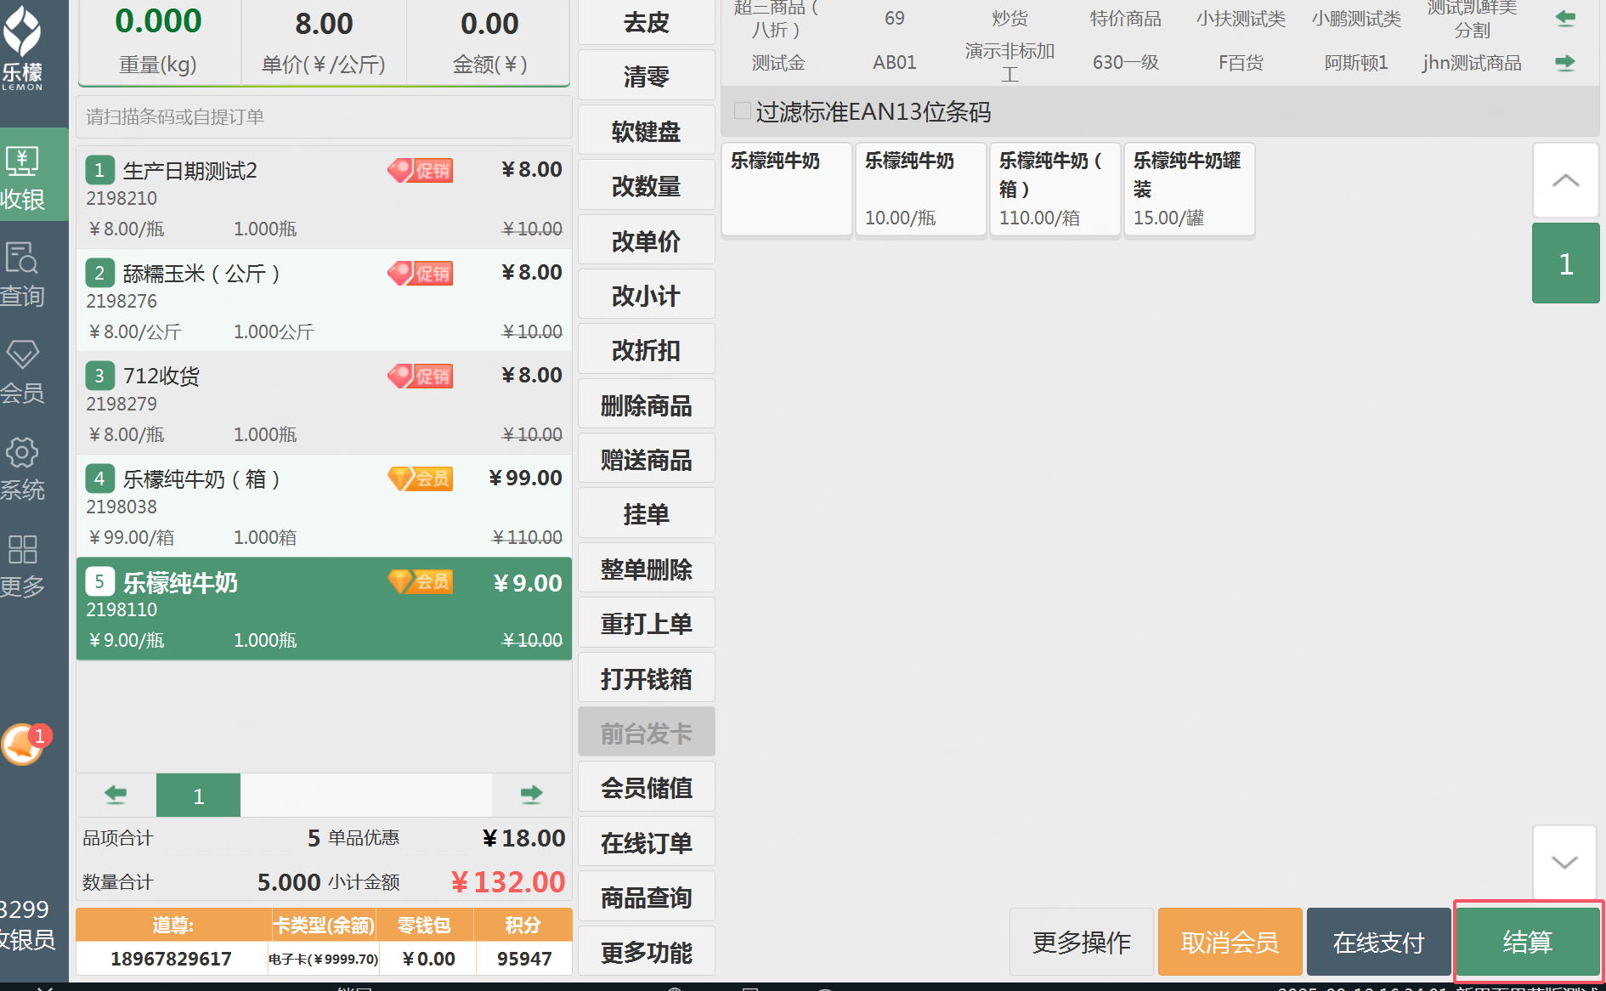Select the 炒货 category
The height and width of the screenshot is (991, 1606).
(1009, 19)
